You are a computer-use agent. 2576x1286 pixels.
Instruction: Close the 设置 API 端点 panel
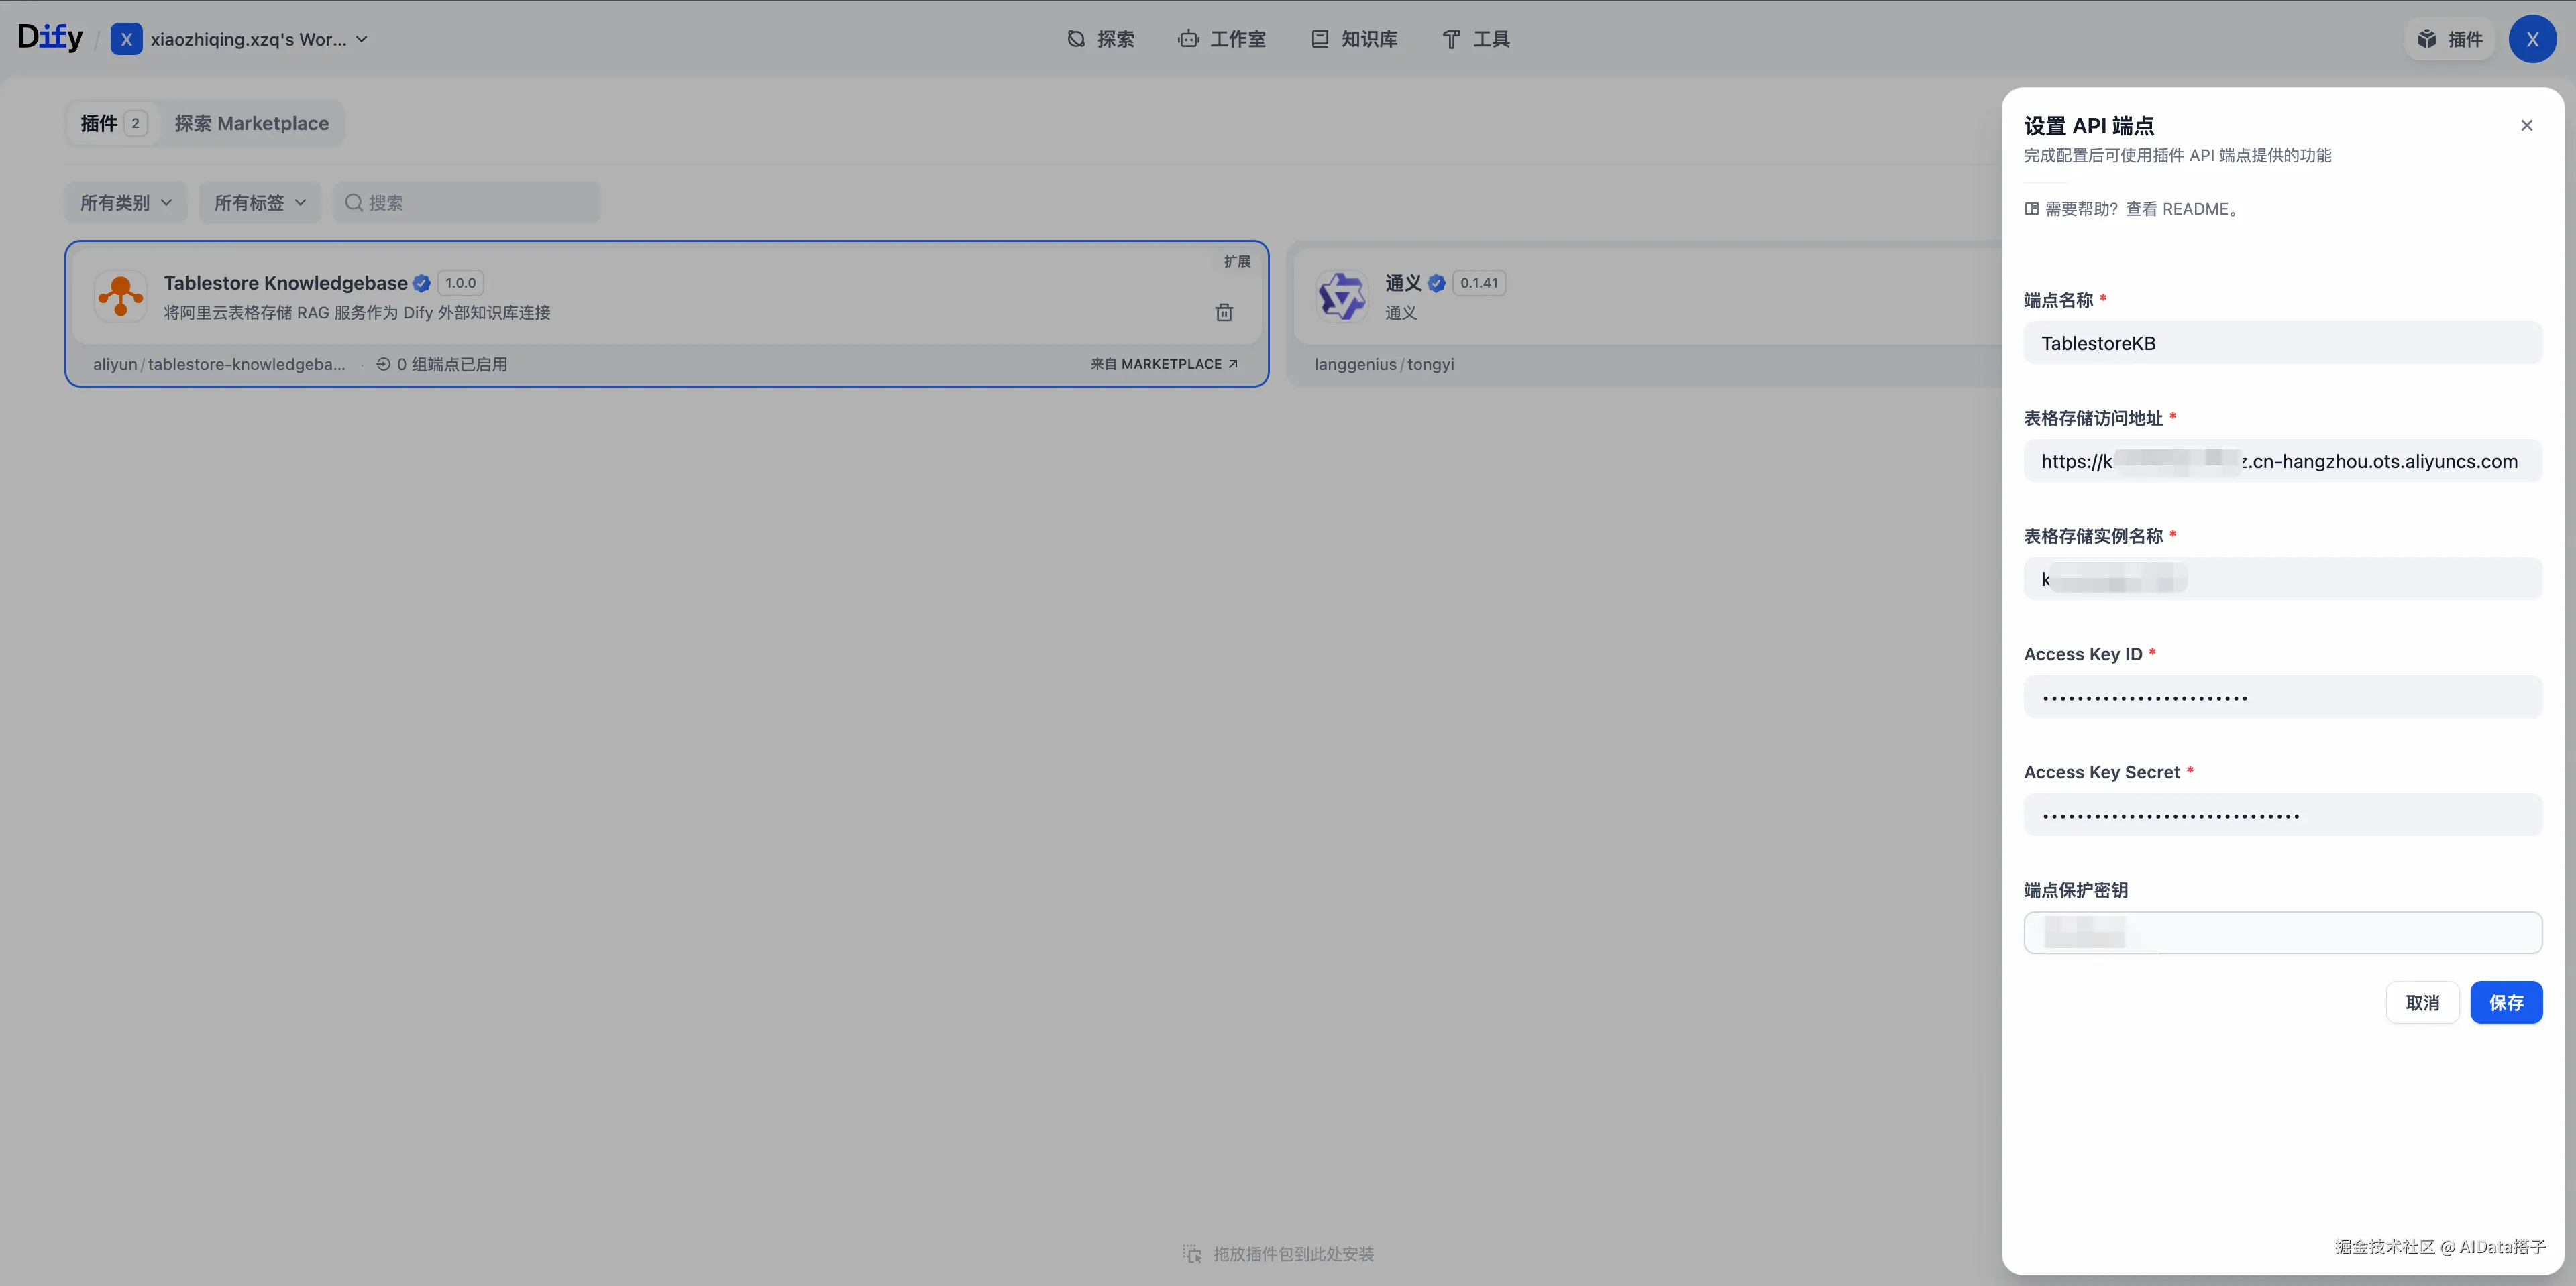point(2527,125)
